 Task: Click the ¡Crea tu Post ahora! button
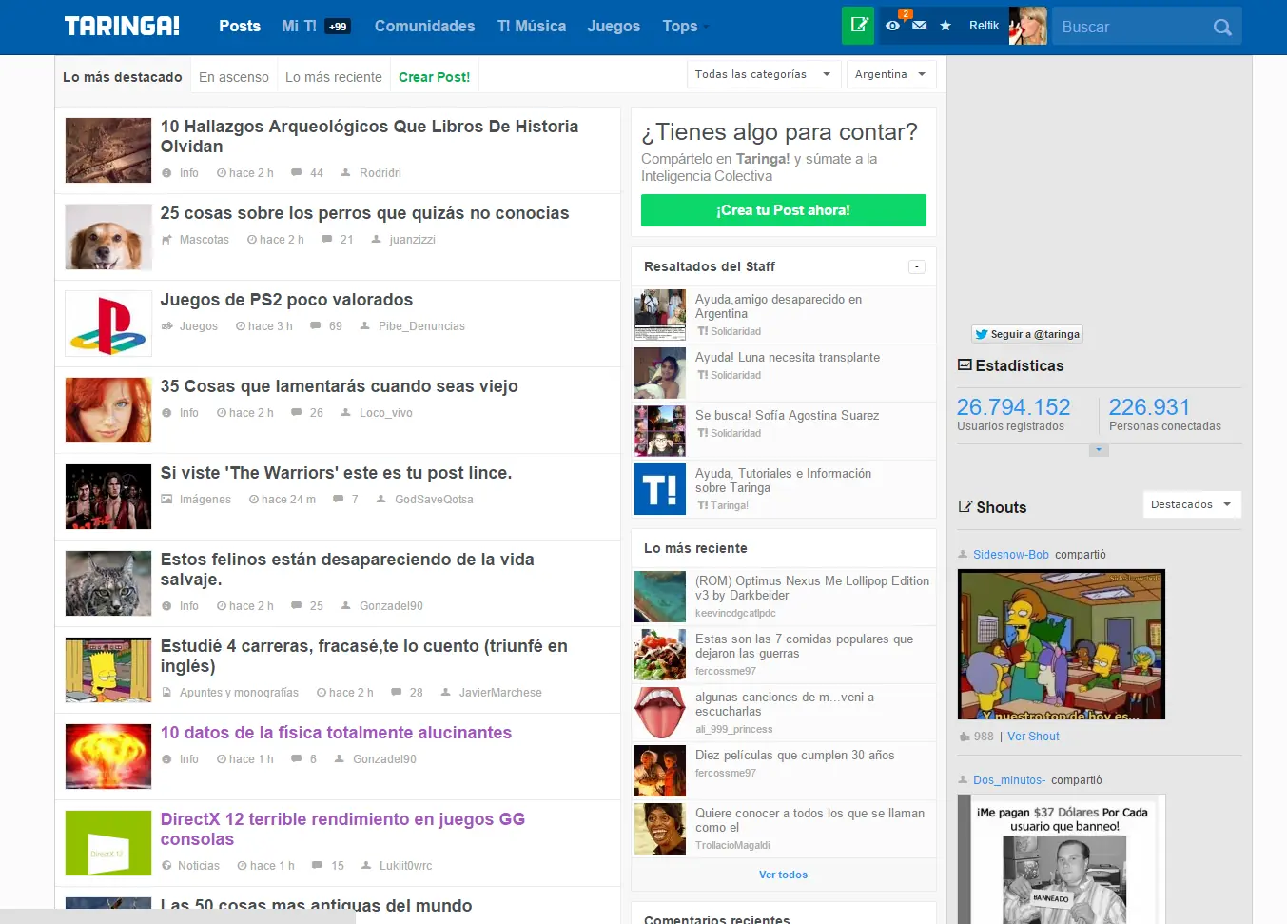pyautogui.click(x=784, y=210)
